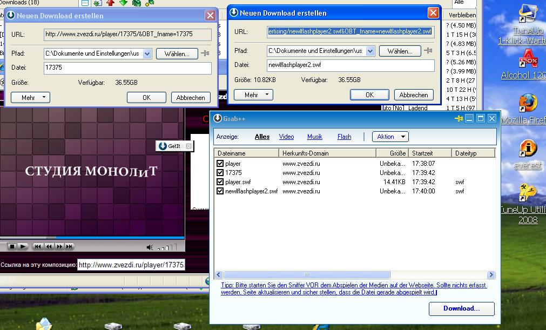Toggle the newlflashplayer2.swf checkbox
The width and height of the screenshot is (546, 330).
[x=220, y=191]
